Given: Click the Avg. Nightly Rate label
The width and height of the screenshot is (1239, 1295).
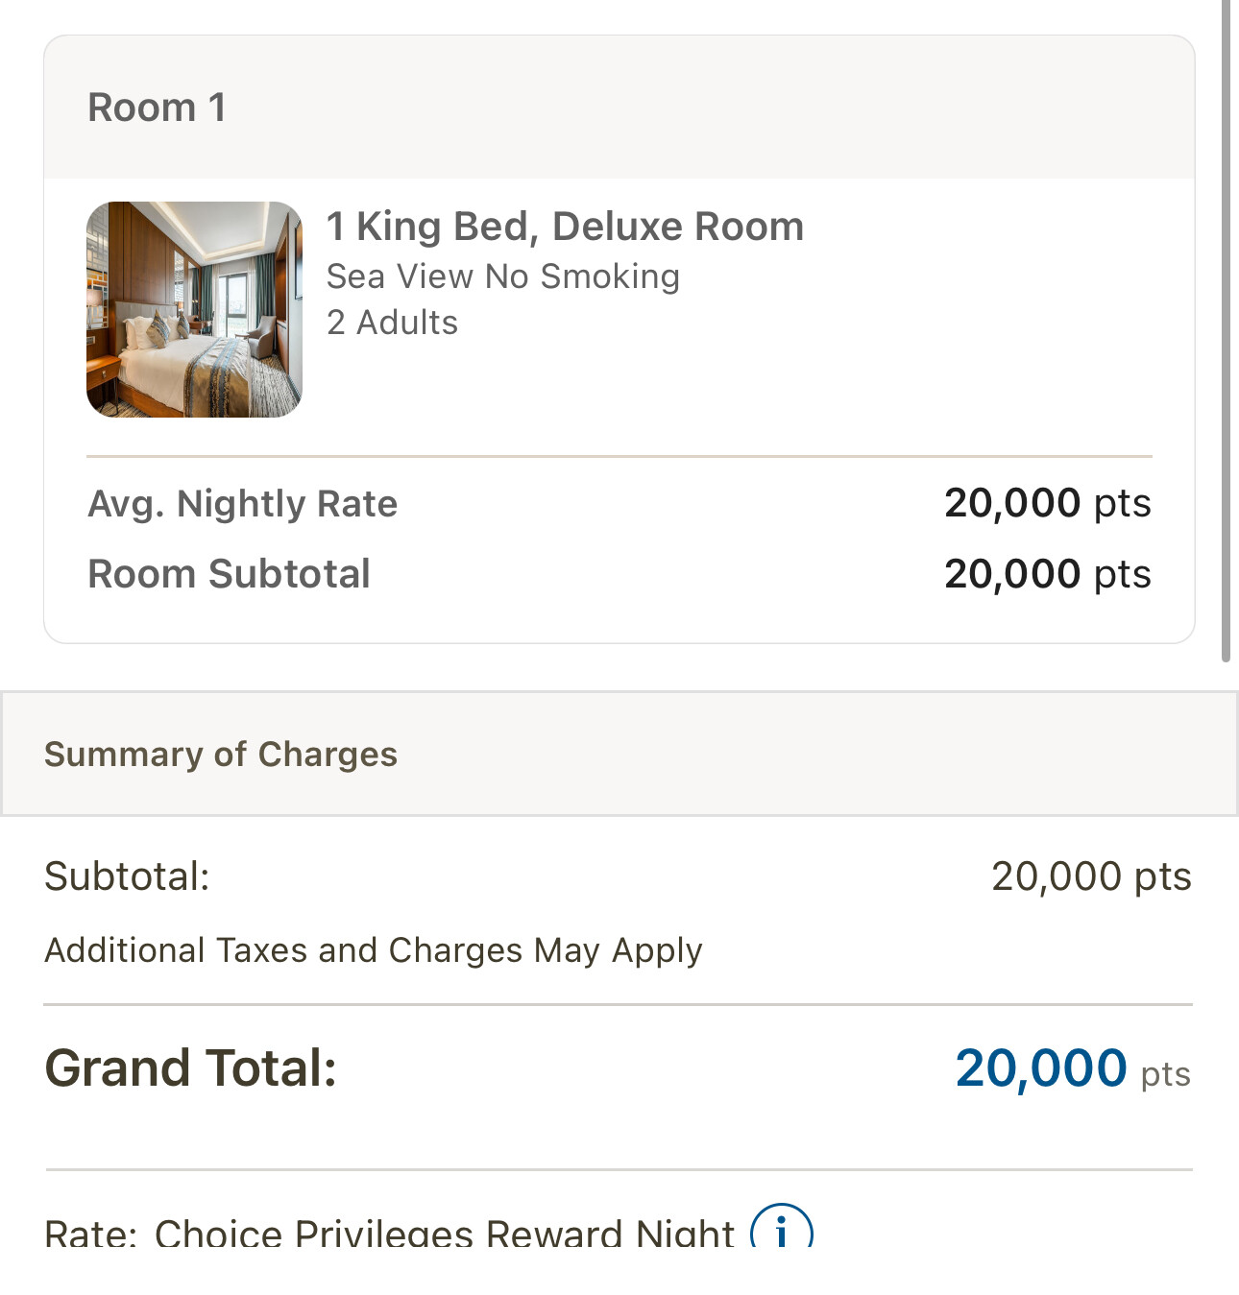Looking at the screenshot, I should (x=242, y=504).
